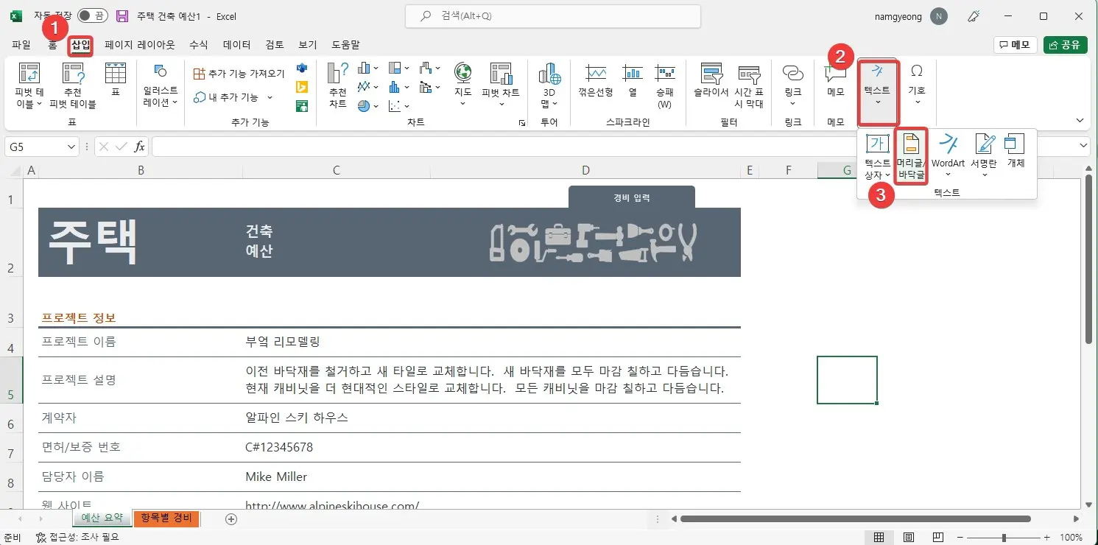Collapse the Text (텍스트) ribbon dropdown

click(x=877, y=91)
